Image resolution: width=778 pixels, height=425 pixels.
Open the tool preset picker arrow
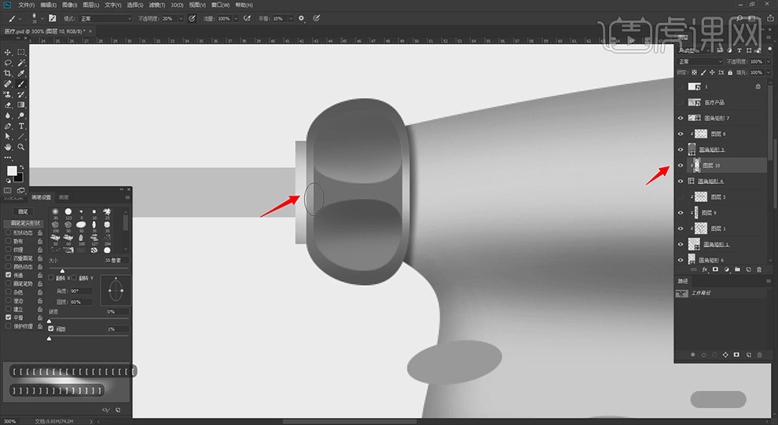pos(20,18)
